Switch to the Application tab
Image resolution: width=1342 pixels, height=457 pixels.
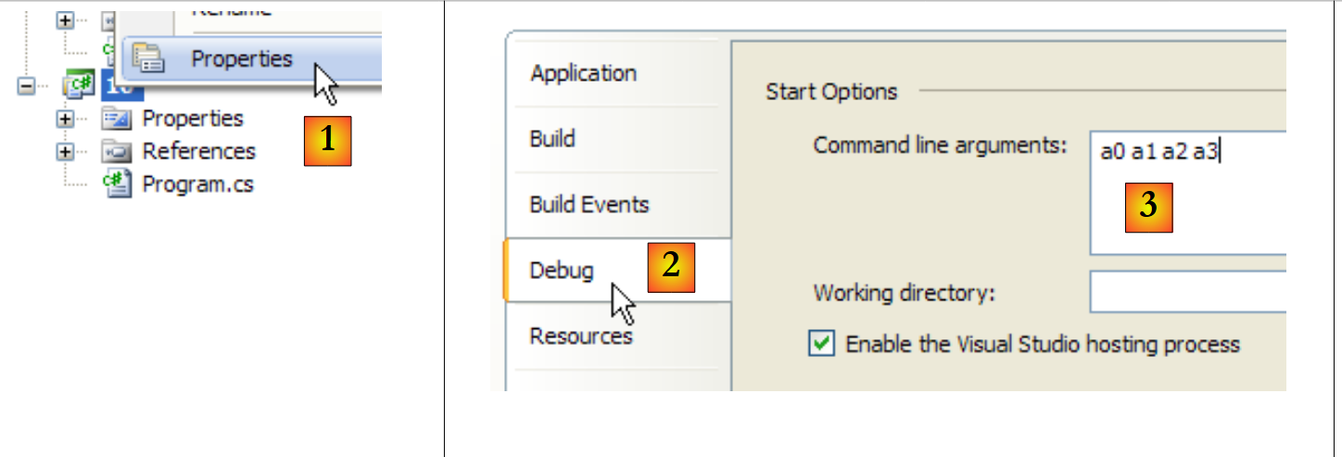[583, 73]
